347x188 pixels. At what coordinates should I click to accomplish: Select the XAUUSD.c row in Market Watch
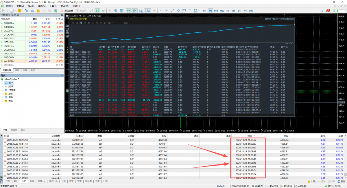32,61
